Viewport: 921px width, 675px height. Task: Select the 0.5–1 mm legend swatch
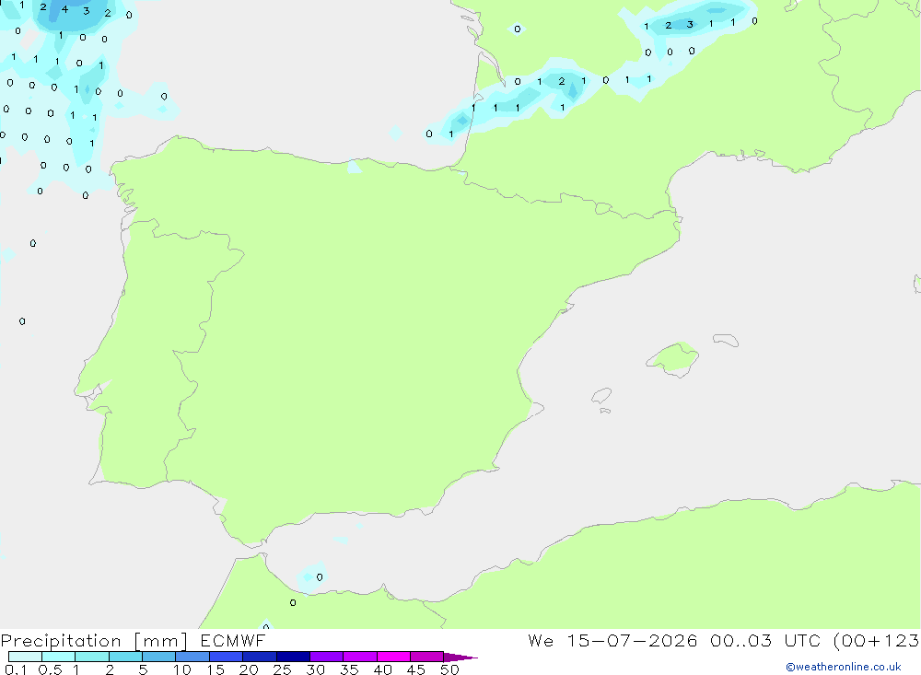[59, 657]
